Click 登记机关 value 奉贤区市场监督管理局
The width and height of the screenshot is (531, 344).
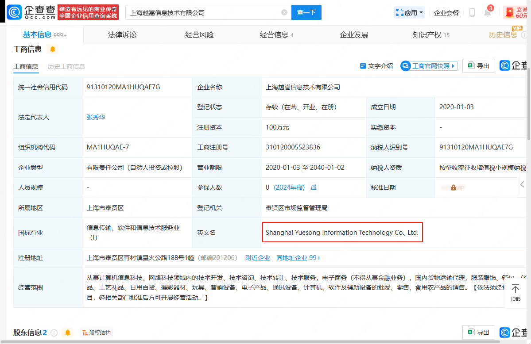click(x=297, y=208)
